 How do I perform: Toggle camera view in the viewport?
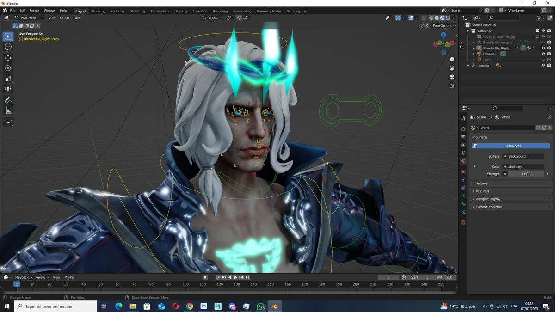[x=452, y=77]
